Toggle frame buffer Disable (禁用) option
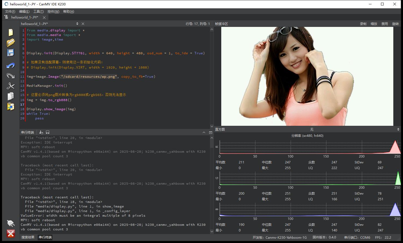The image size is (403, 243). 384,24
